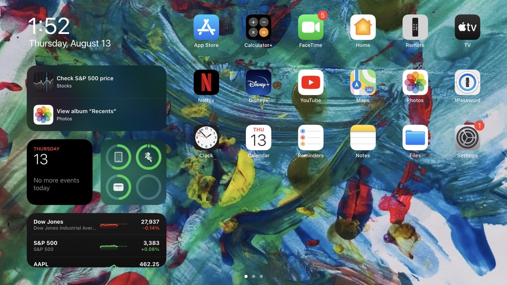Open Settings with the badge
This screenshot has height=285, width=507.
point(467,138)
